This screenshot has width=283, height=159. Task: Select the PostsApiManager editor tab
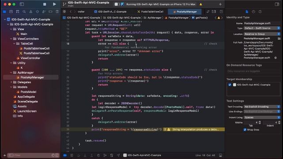click(185, 11)
